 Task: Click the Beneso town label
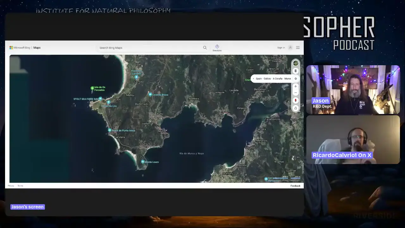(243, 165)
